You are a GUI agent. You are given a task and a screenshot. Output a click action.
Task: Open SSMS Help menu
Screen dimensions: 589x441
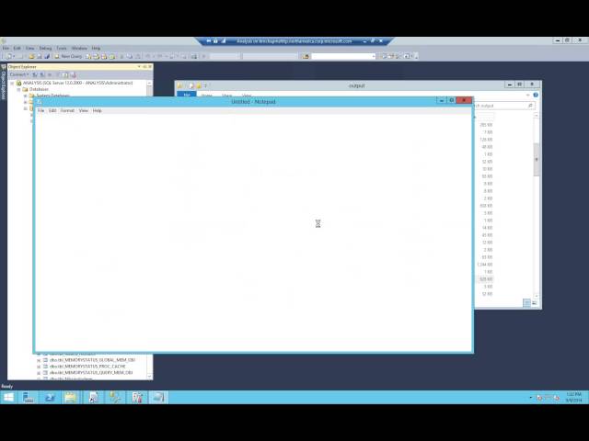(x=96, y=48)
